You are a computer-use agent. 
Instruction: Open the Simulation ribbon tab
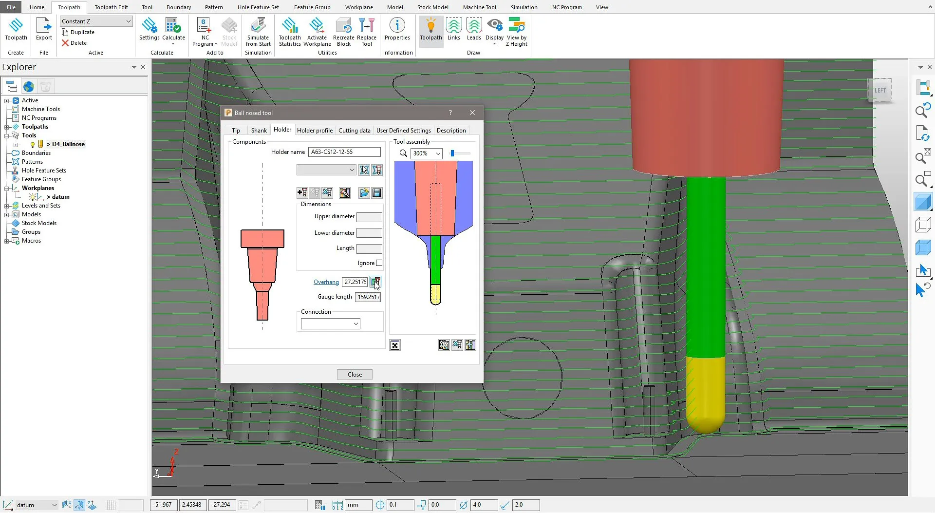pos(524,7)
